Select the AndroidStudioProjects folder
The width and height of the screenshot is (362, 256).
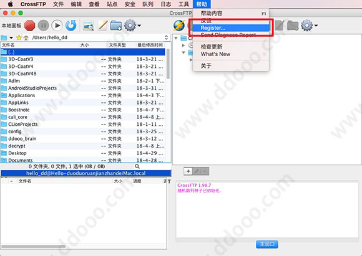pyautogui.click(x=83, y=88)
